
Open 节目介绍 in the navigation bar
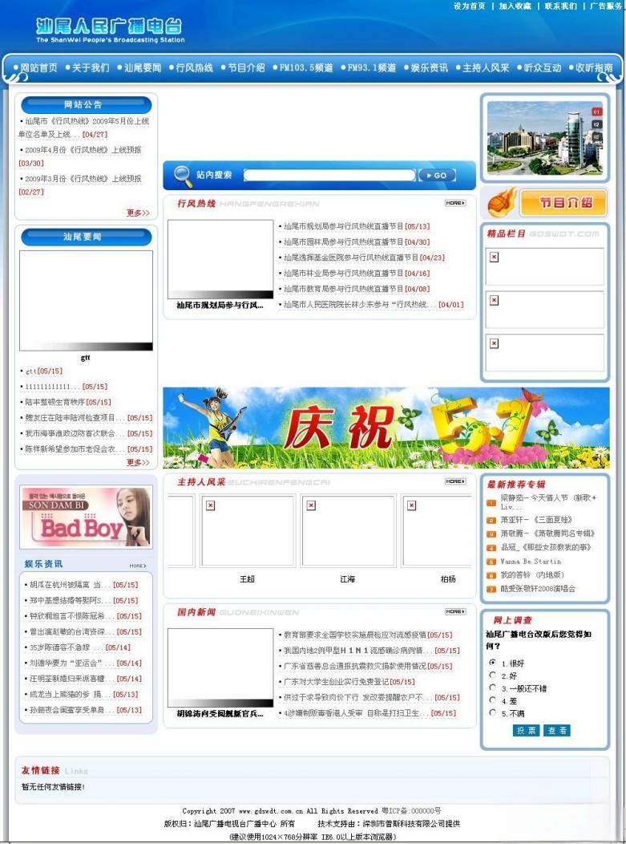click(x=246, y=68)
